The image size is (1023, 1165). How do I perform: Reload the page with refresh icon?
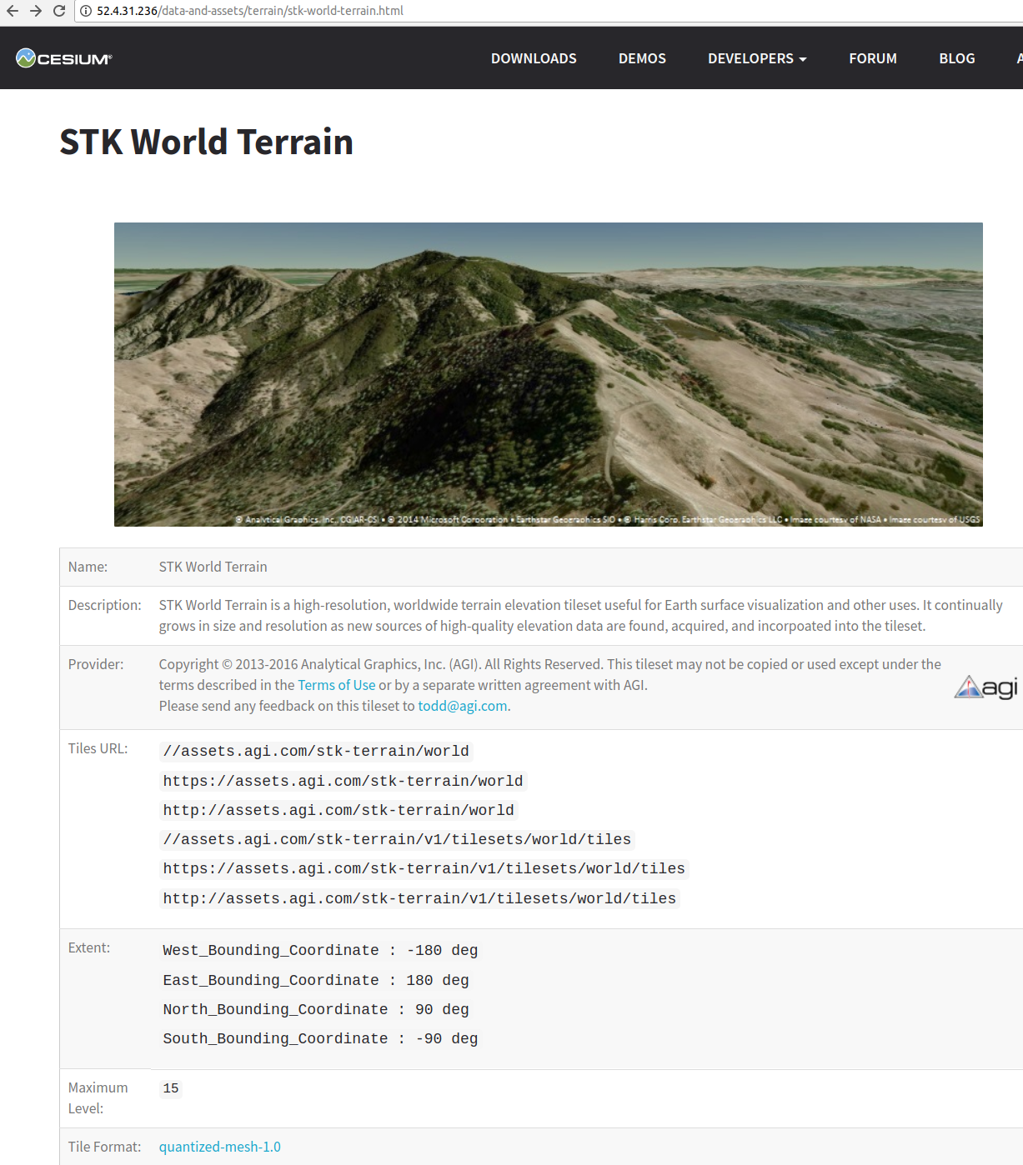[59, 11]
